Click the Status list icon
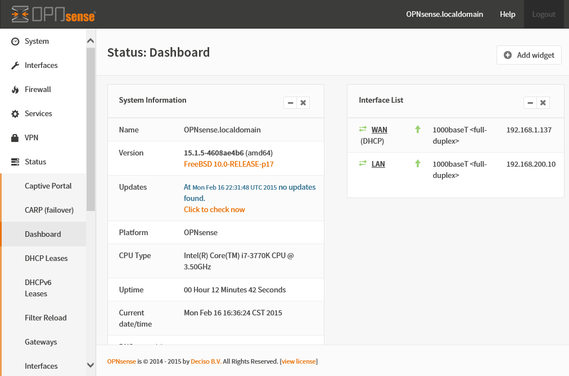Screen dimensions: 569x376 [15, 162]
